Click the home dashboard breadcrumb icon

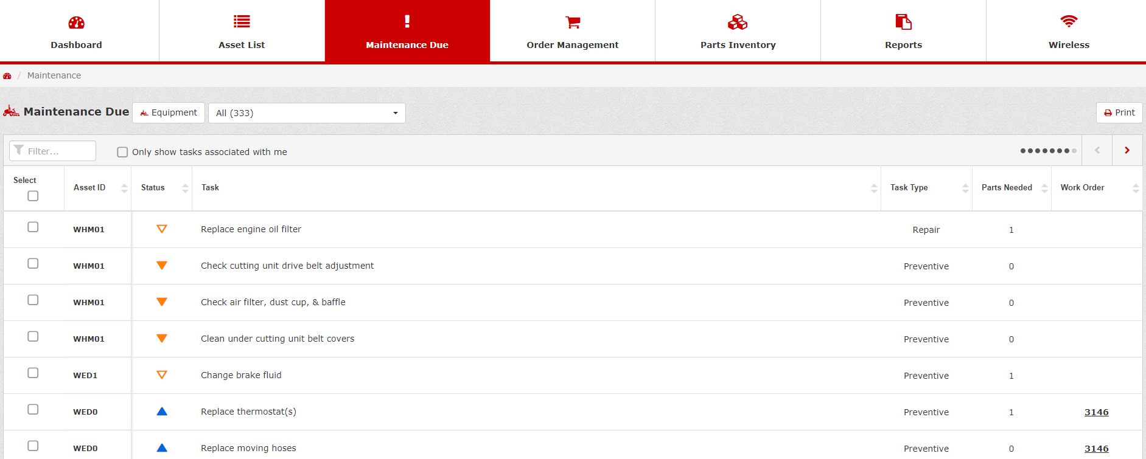pyautogui.click(x=7, y=76)
